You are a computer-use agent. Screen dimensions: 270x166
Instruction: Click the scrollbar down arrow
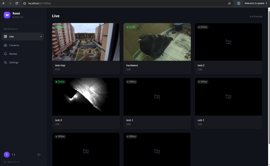coord(269,165)
